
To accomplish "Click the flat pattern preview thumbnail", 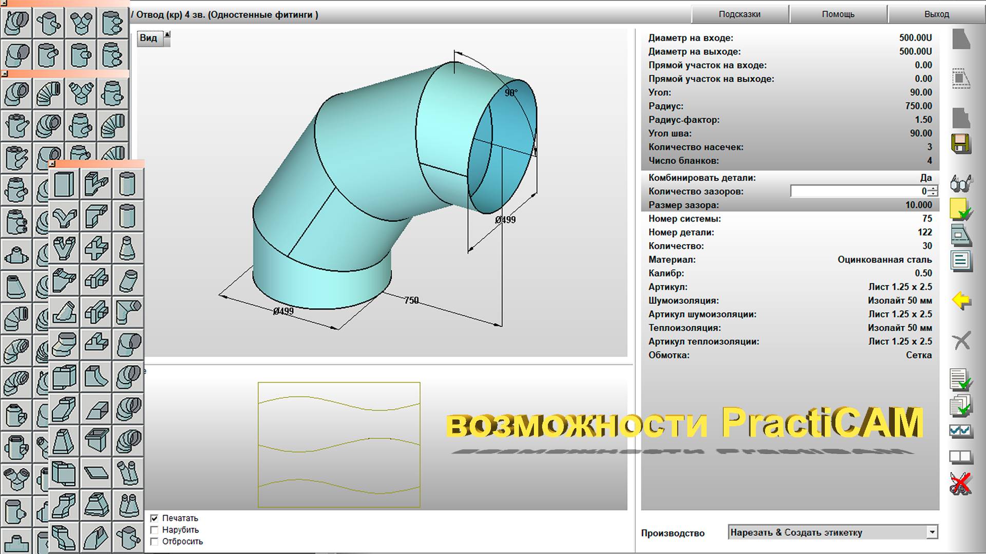I will (x=339, y=445).
